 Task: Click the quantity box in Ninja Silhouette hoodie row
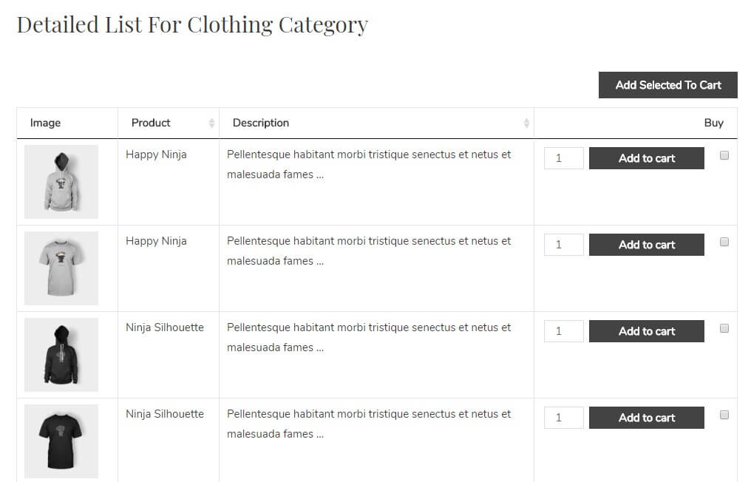(563, 331)
